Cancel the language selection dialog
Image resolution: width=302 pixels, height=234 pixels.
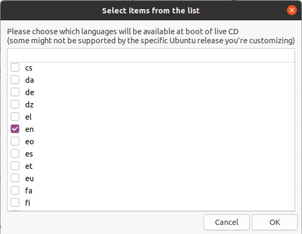point(227,222)
